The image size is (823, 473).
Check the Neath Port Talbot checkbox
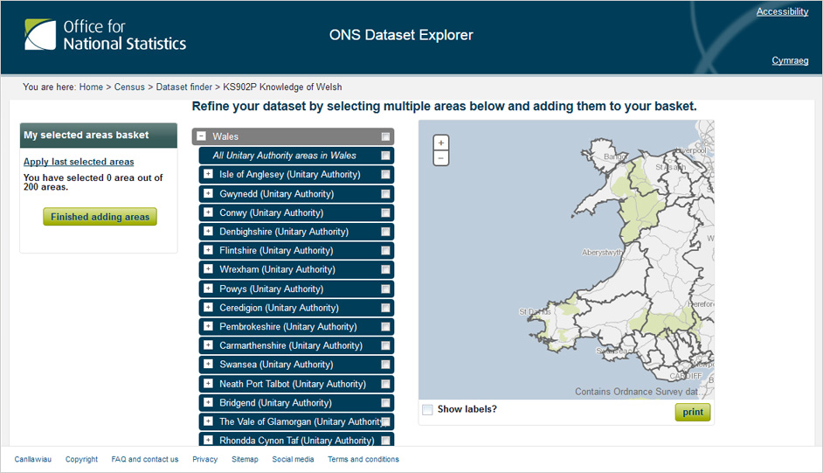tap(386, 384)
